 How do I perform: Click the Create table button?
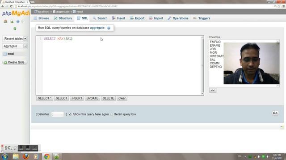coord(15,62)
